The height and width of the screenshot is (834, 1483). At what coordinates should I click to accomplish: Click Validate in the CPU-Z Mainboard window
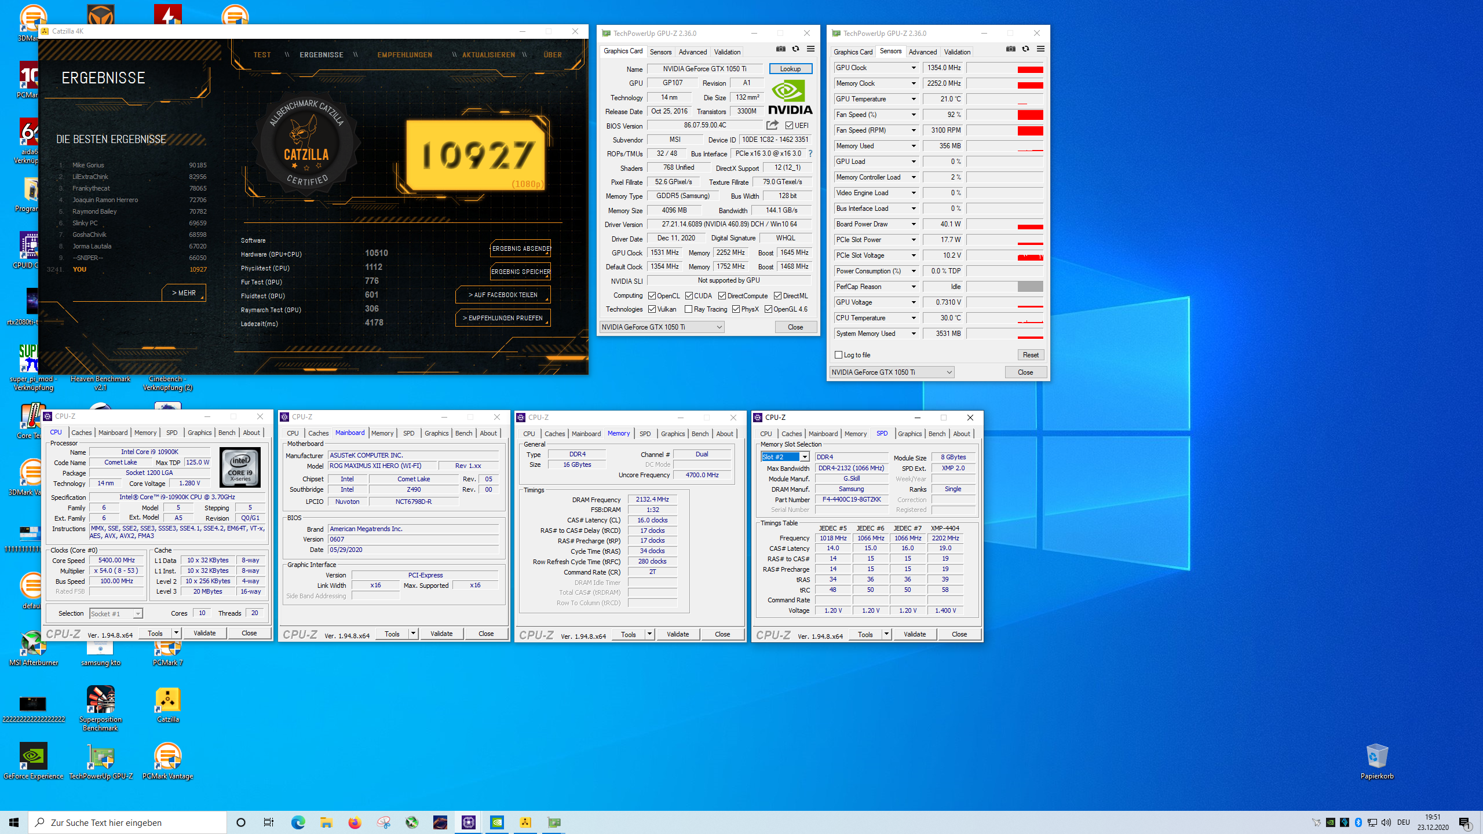point(441,634)
